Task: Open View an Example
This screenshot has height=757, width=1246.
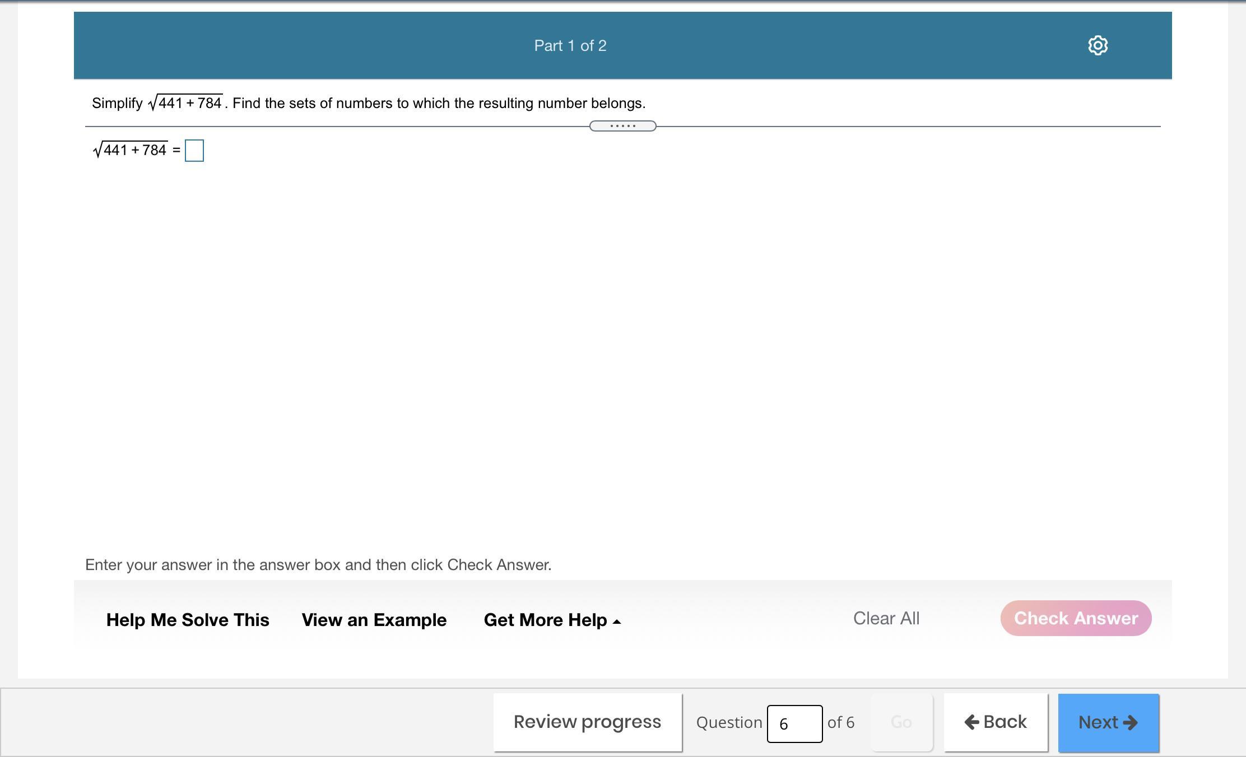Action: (374, 620)
